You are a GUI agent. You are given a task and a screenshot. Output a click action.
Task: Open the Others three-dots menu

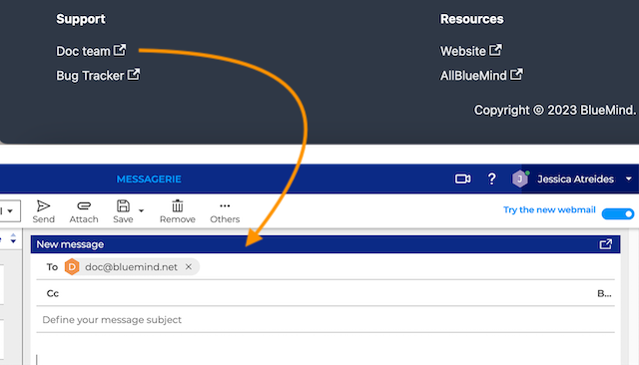(x=225, y=205)
